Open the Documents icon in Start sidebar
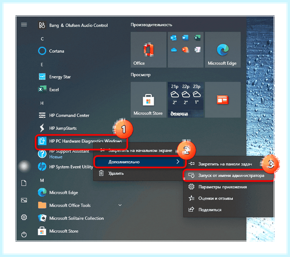290x257 pixels. tap(24, 183)
